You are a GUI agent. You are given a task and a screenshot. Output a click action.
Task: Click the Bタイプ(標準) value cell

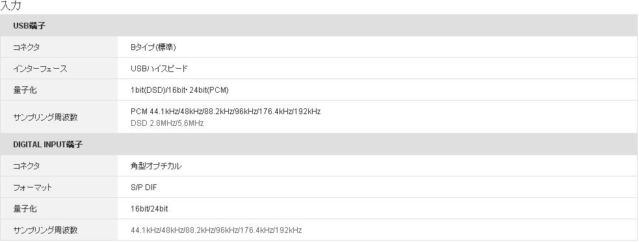(x=378, y=47)
